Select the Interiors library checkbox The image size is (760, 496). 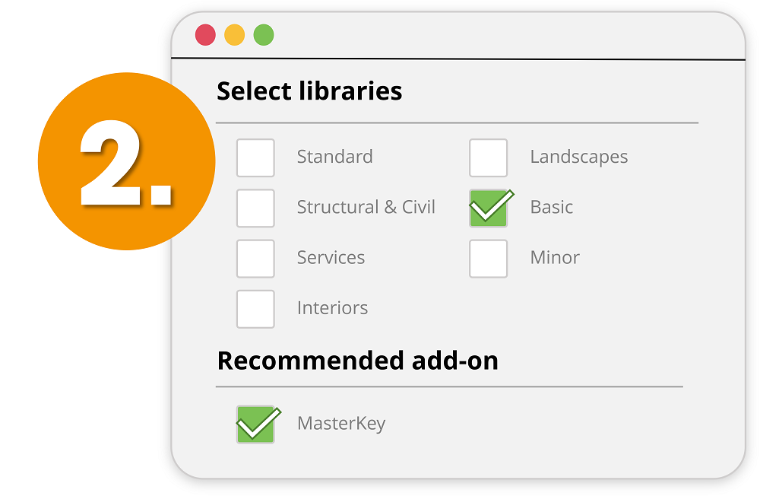255,309
